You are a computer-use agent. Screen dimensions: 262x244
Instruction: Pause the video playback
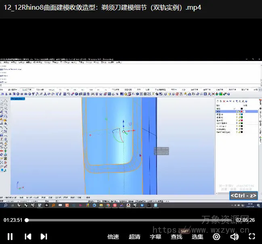tap(10, 236)
